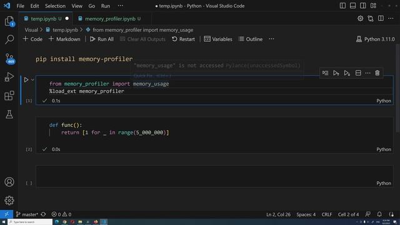Open the Testing flask view

click(x=9, y=114)
